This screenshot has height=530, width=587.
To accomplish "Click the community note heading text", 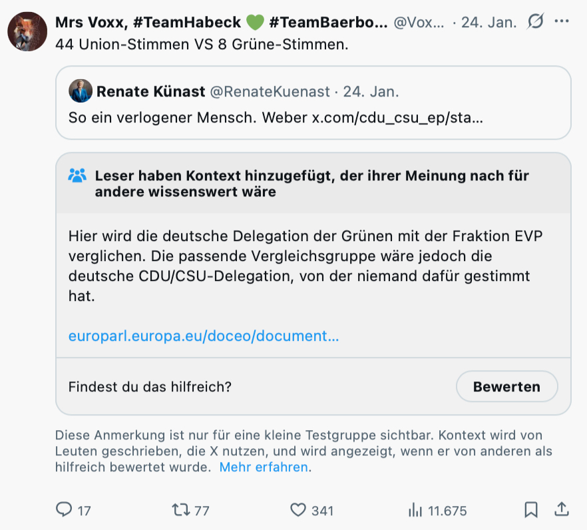I will click(x=311, y=184).
